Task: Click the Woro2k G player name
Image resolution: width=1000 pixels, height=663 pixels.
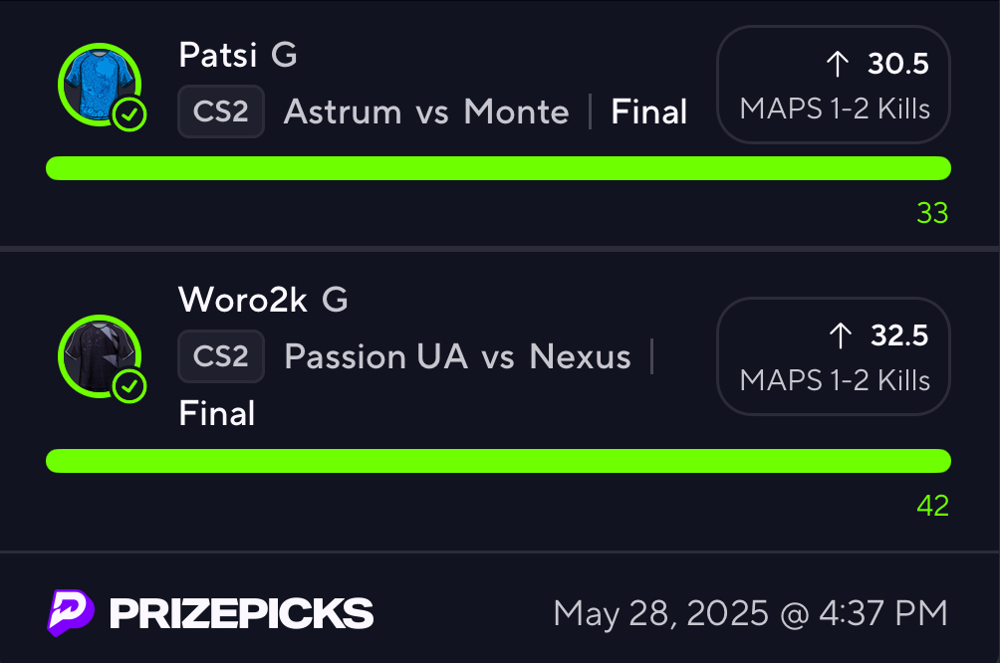Action: click(263, 300)
